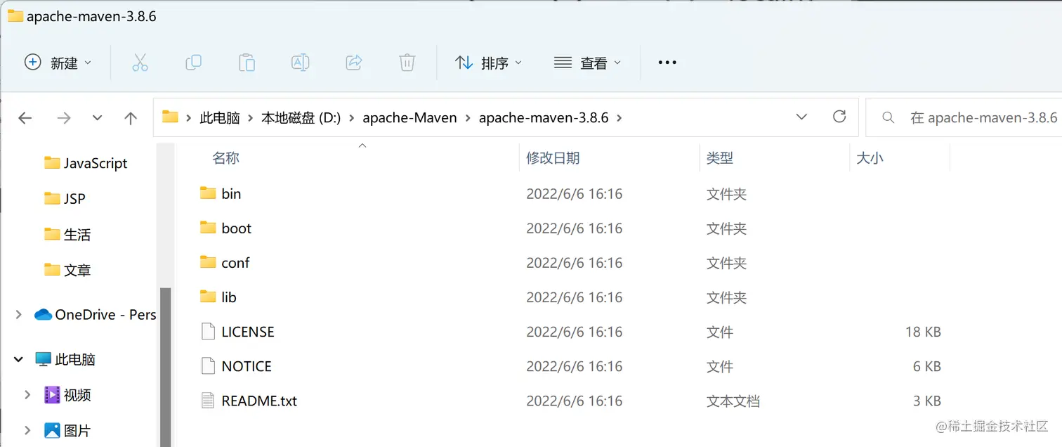Click the Delete trash icon

[x=407, y=63]
